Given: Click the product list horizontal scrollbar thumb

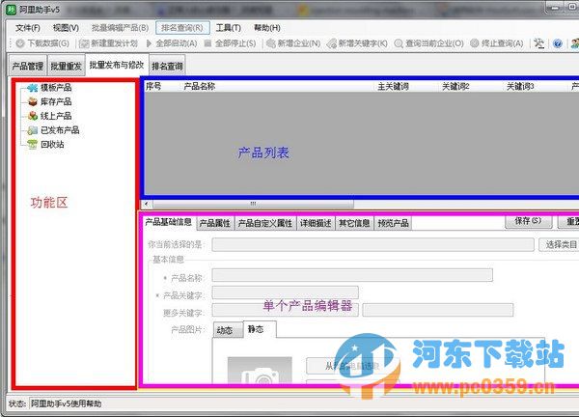Looking at the screenshot, I should [x=253, y=204].
